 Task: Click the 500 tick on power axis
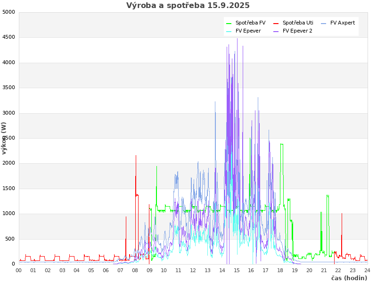(x=10, y=239)
